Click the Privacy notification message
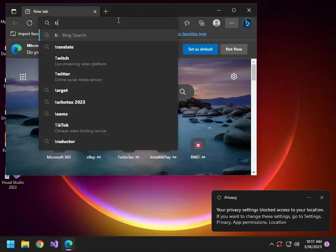This screenshot has height=252, width=336. tap(270, 216)
